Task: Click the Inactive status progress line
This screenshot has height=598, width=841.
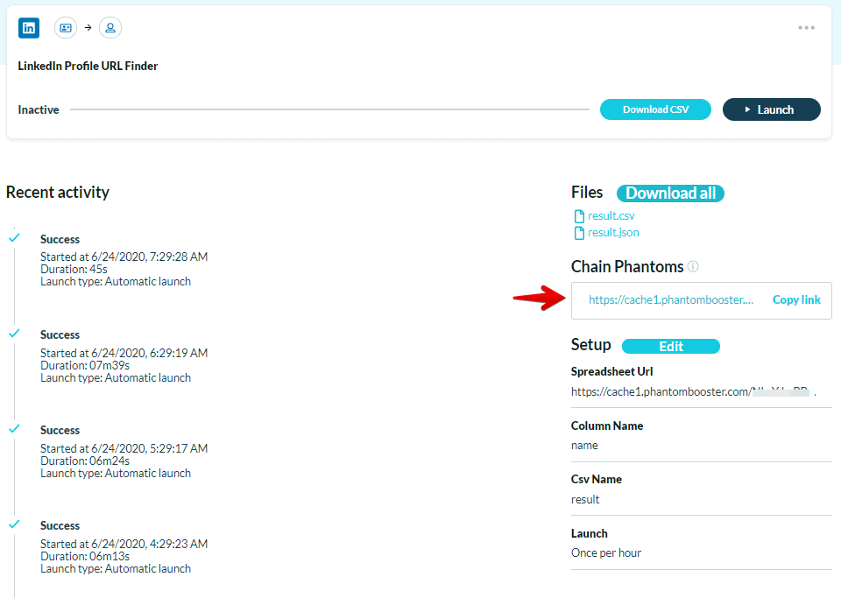Action: [x=330, y=109]
